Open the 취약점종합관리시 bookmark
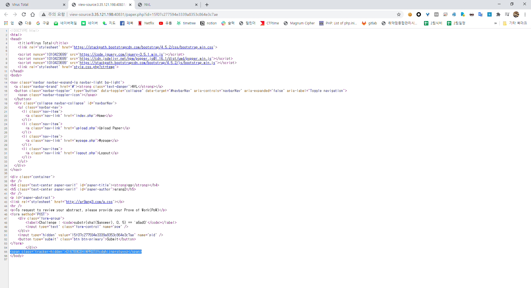 [399, 23]
